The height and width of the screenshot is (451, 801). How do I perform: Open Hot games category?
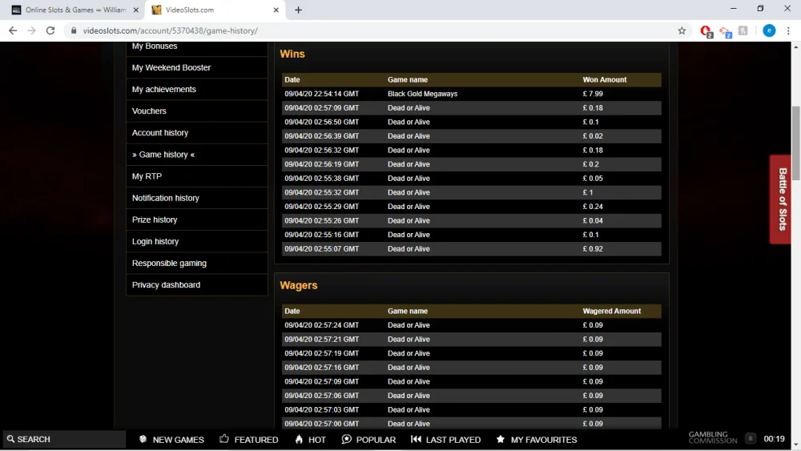point(310,439)
